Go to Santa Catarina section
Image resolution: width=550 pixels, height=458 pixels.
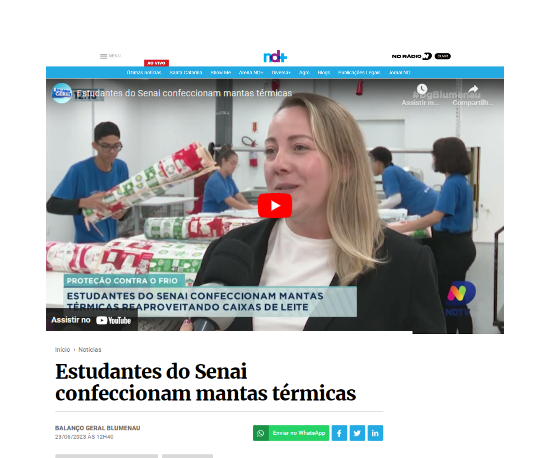point(186,73)
